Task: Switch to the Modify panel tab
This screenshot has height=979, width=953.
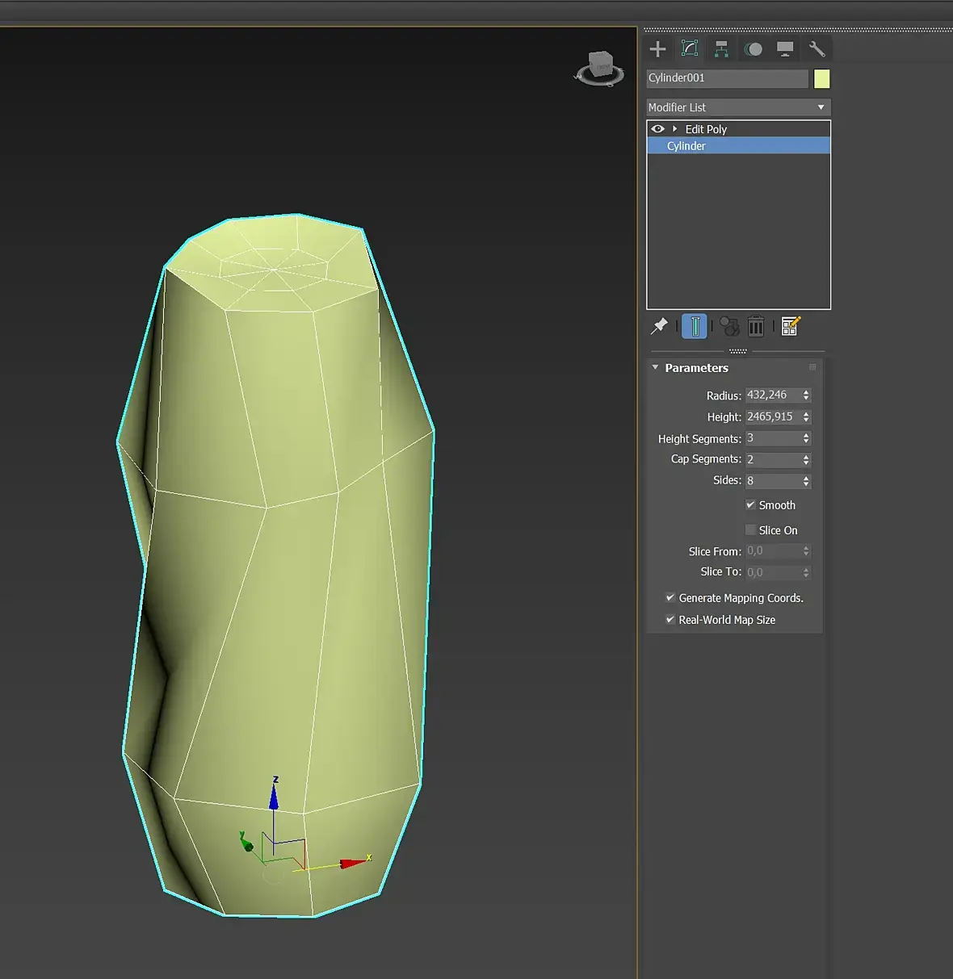Action: (x=690, y=49)
